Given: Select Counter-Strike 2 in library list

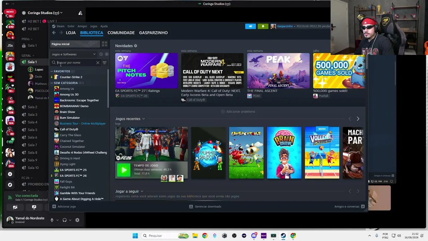Looking at the screenshot, I should [x=71, y=77].
